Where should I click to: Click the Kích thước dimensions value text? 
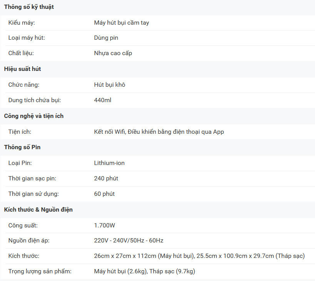coord(200,256)
